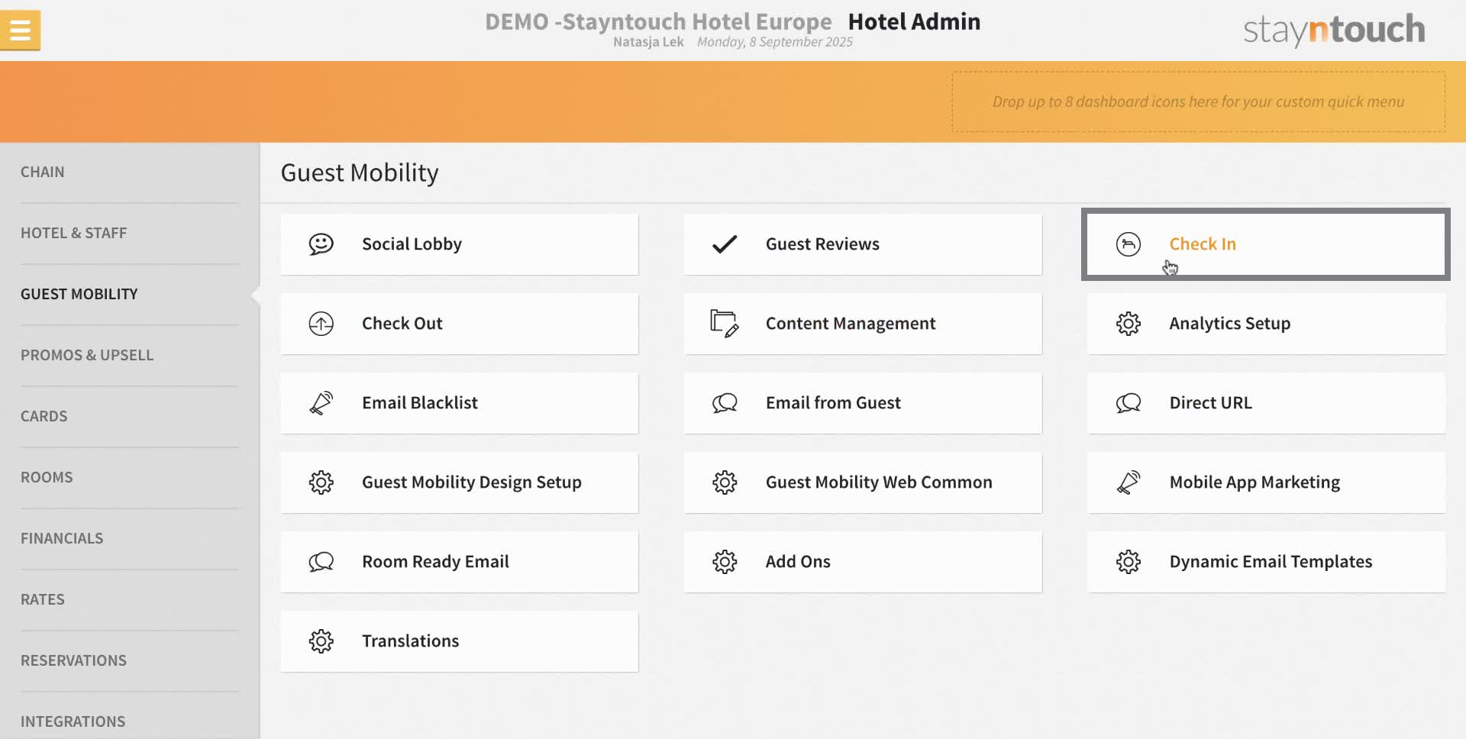Open the CHAIN section in the sidebar

coord(43,172)
